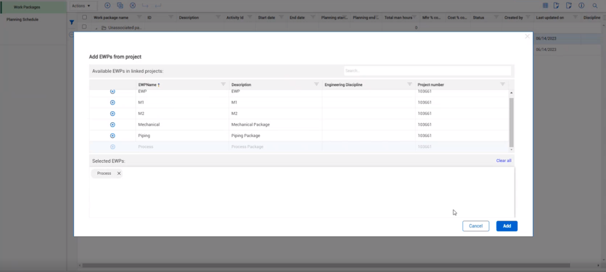This screenshot has width=606, height=272.
Task: Sort by the EWPName column header
Action: pos(148,85)
